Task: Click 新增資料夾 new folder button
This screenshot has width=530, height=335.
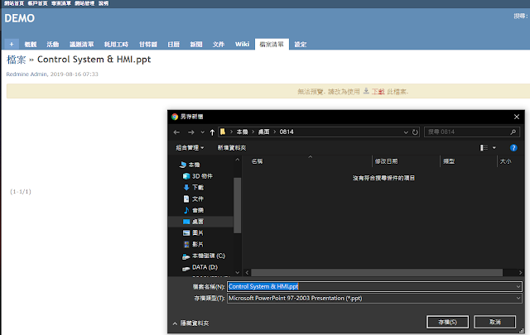Action: [232, 147]
